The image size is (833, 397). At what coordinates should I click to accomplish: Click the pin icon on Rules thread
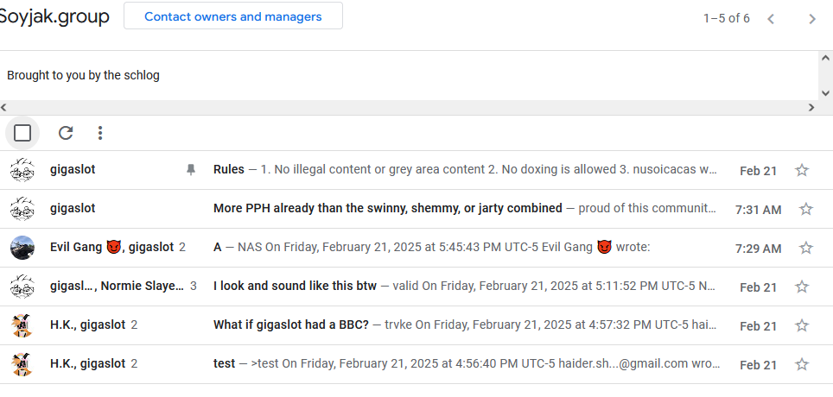pos(191,170)
